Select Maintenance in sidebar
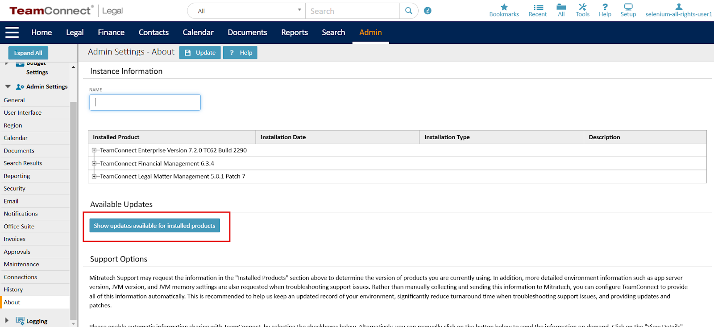This screenshot has height=327, width=714. pyautogui.click(x=35, y=265)
